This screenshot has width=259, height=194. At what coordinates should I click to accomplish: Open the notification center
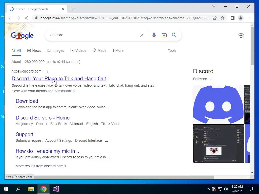[251, 189]
